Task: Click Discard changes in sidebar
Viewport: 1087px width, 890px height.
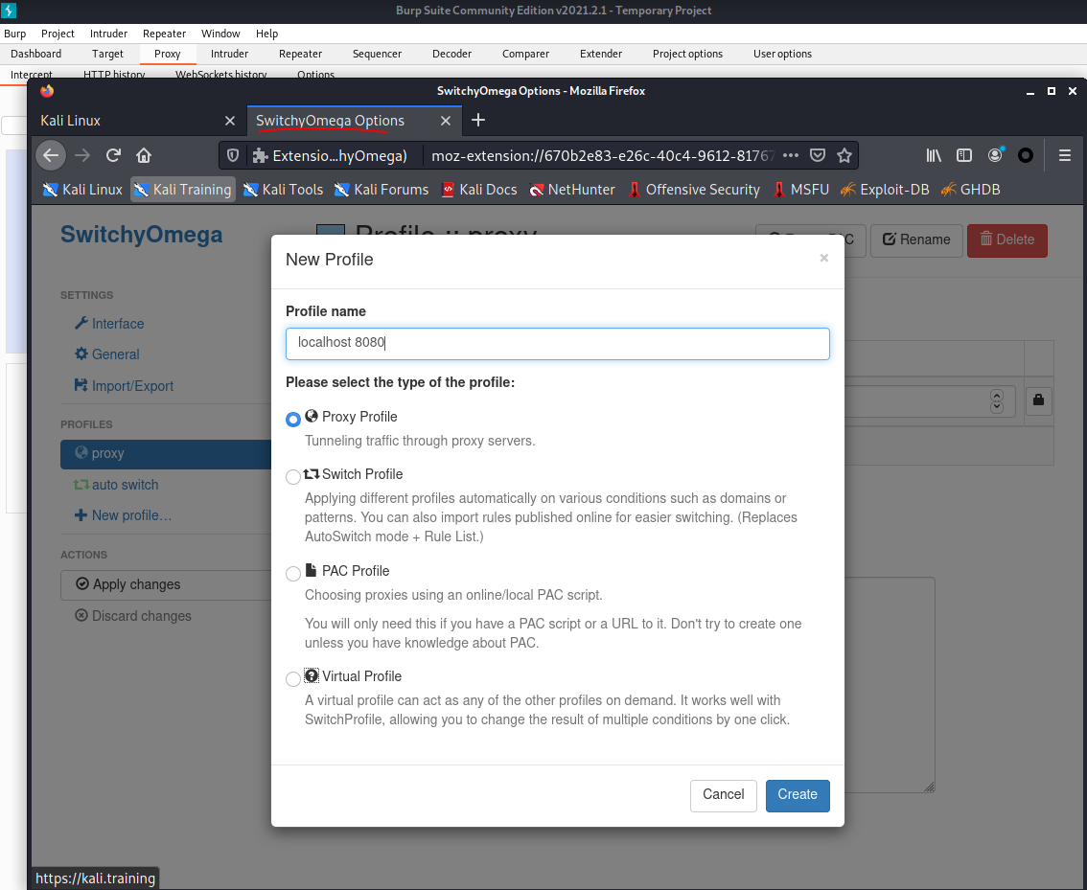Action: [133, 616]
